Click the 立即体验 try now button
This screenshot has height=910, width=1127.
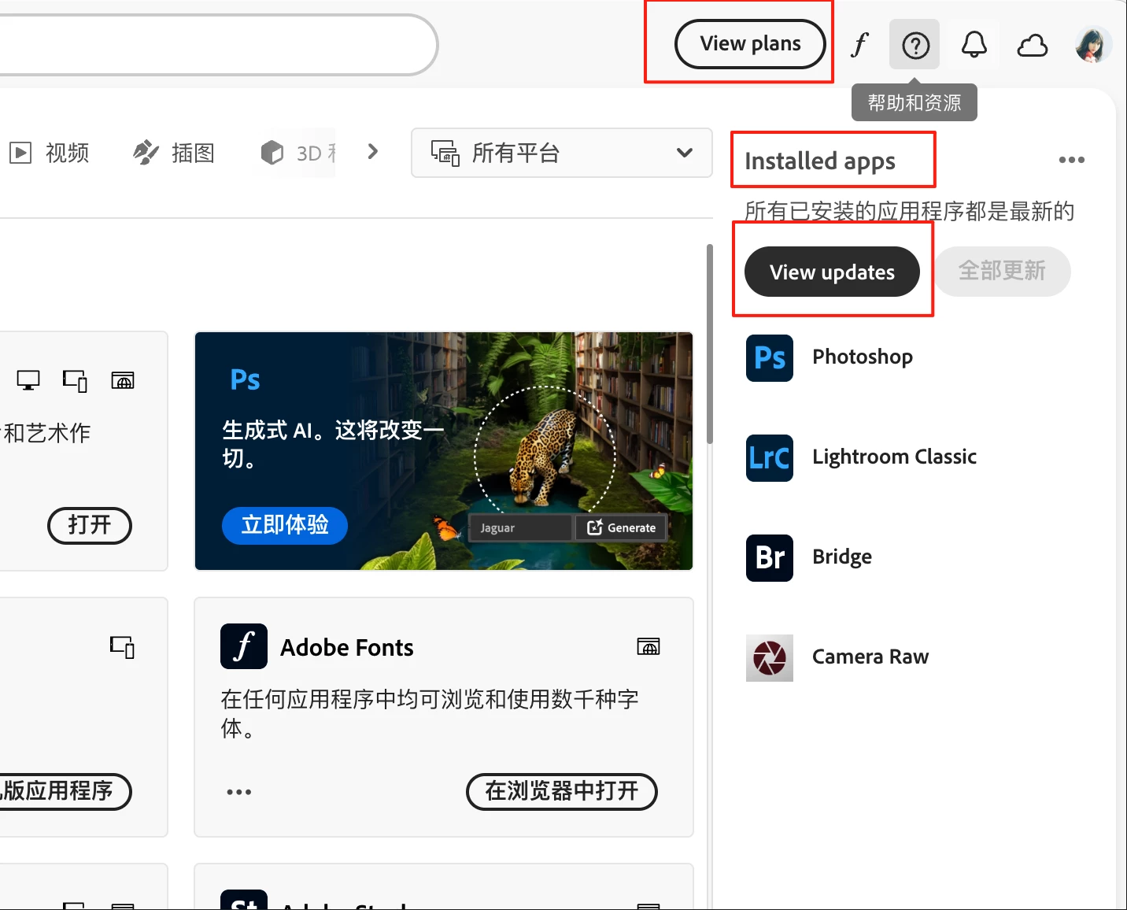[x=285, y=525]
